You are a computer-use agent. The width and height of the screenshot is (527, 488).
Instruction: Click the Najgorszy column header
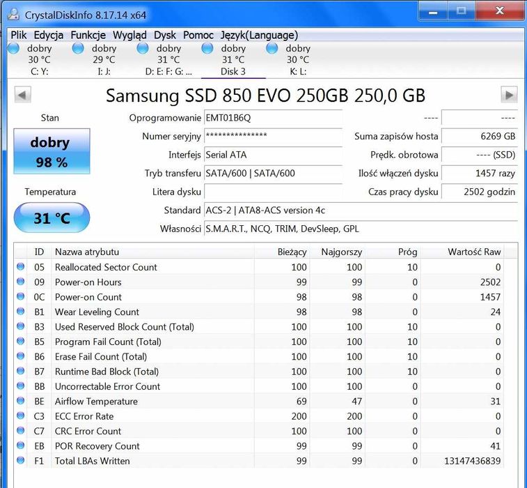(x=338, y=252)
